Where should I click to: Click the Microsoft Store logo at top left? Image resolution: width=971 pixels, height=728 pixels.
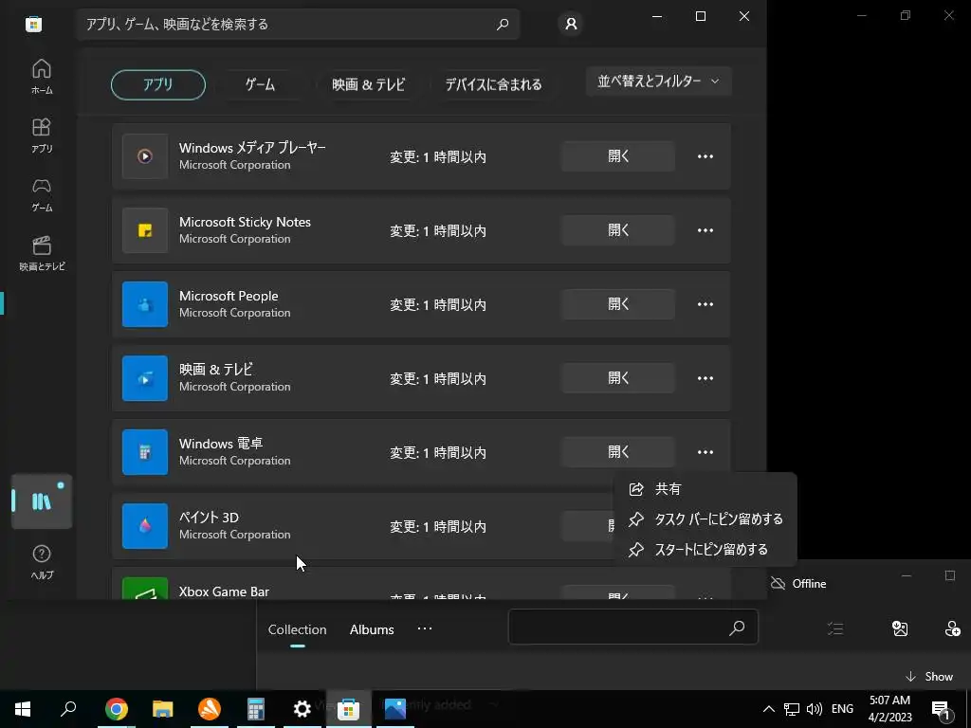33,24
